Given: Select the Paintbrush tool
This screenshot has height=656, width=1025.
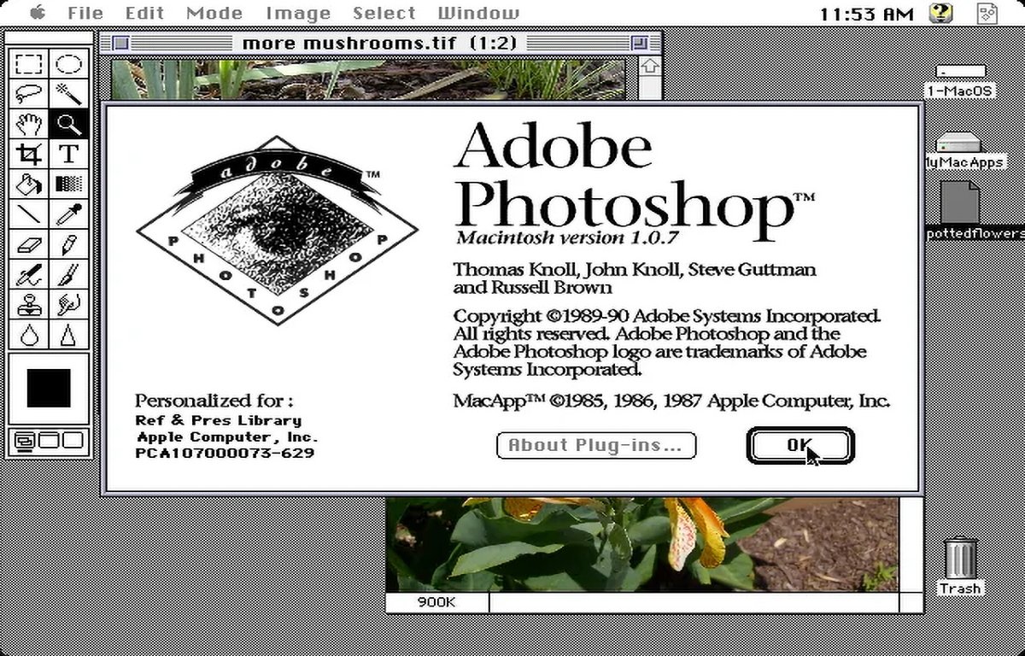Looking at the screenshot, I should pos(68,274).
